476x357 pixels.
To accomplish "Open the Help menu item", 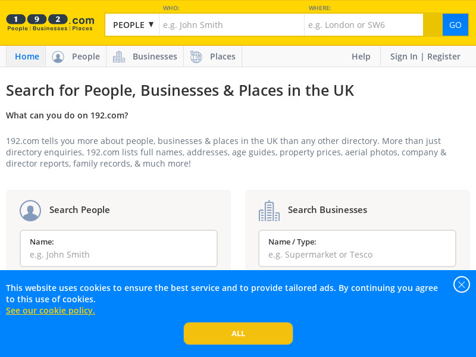I will point(361,56).
